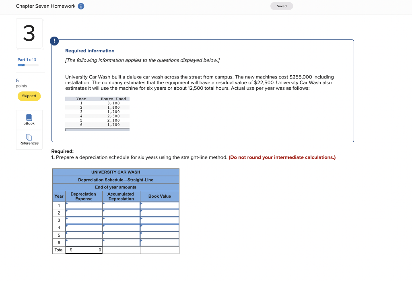
Task: Click the question number 3 box
Action: click(29, 33)
